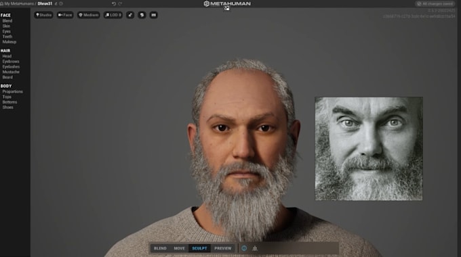The width and height of the screenshot is (461, 257).
Task: Click the FACE category heading
Action: tap(5, 16)
